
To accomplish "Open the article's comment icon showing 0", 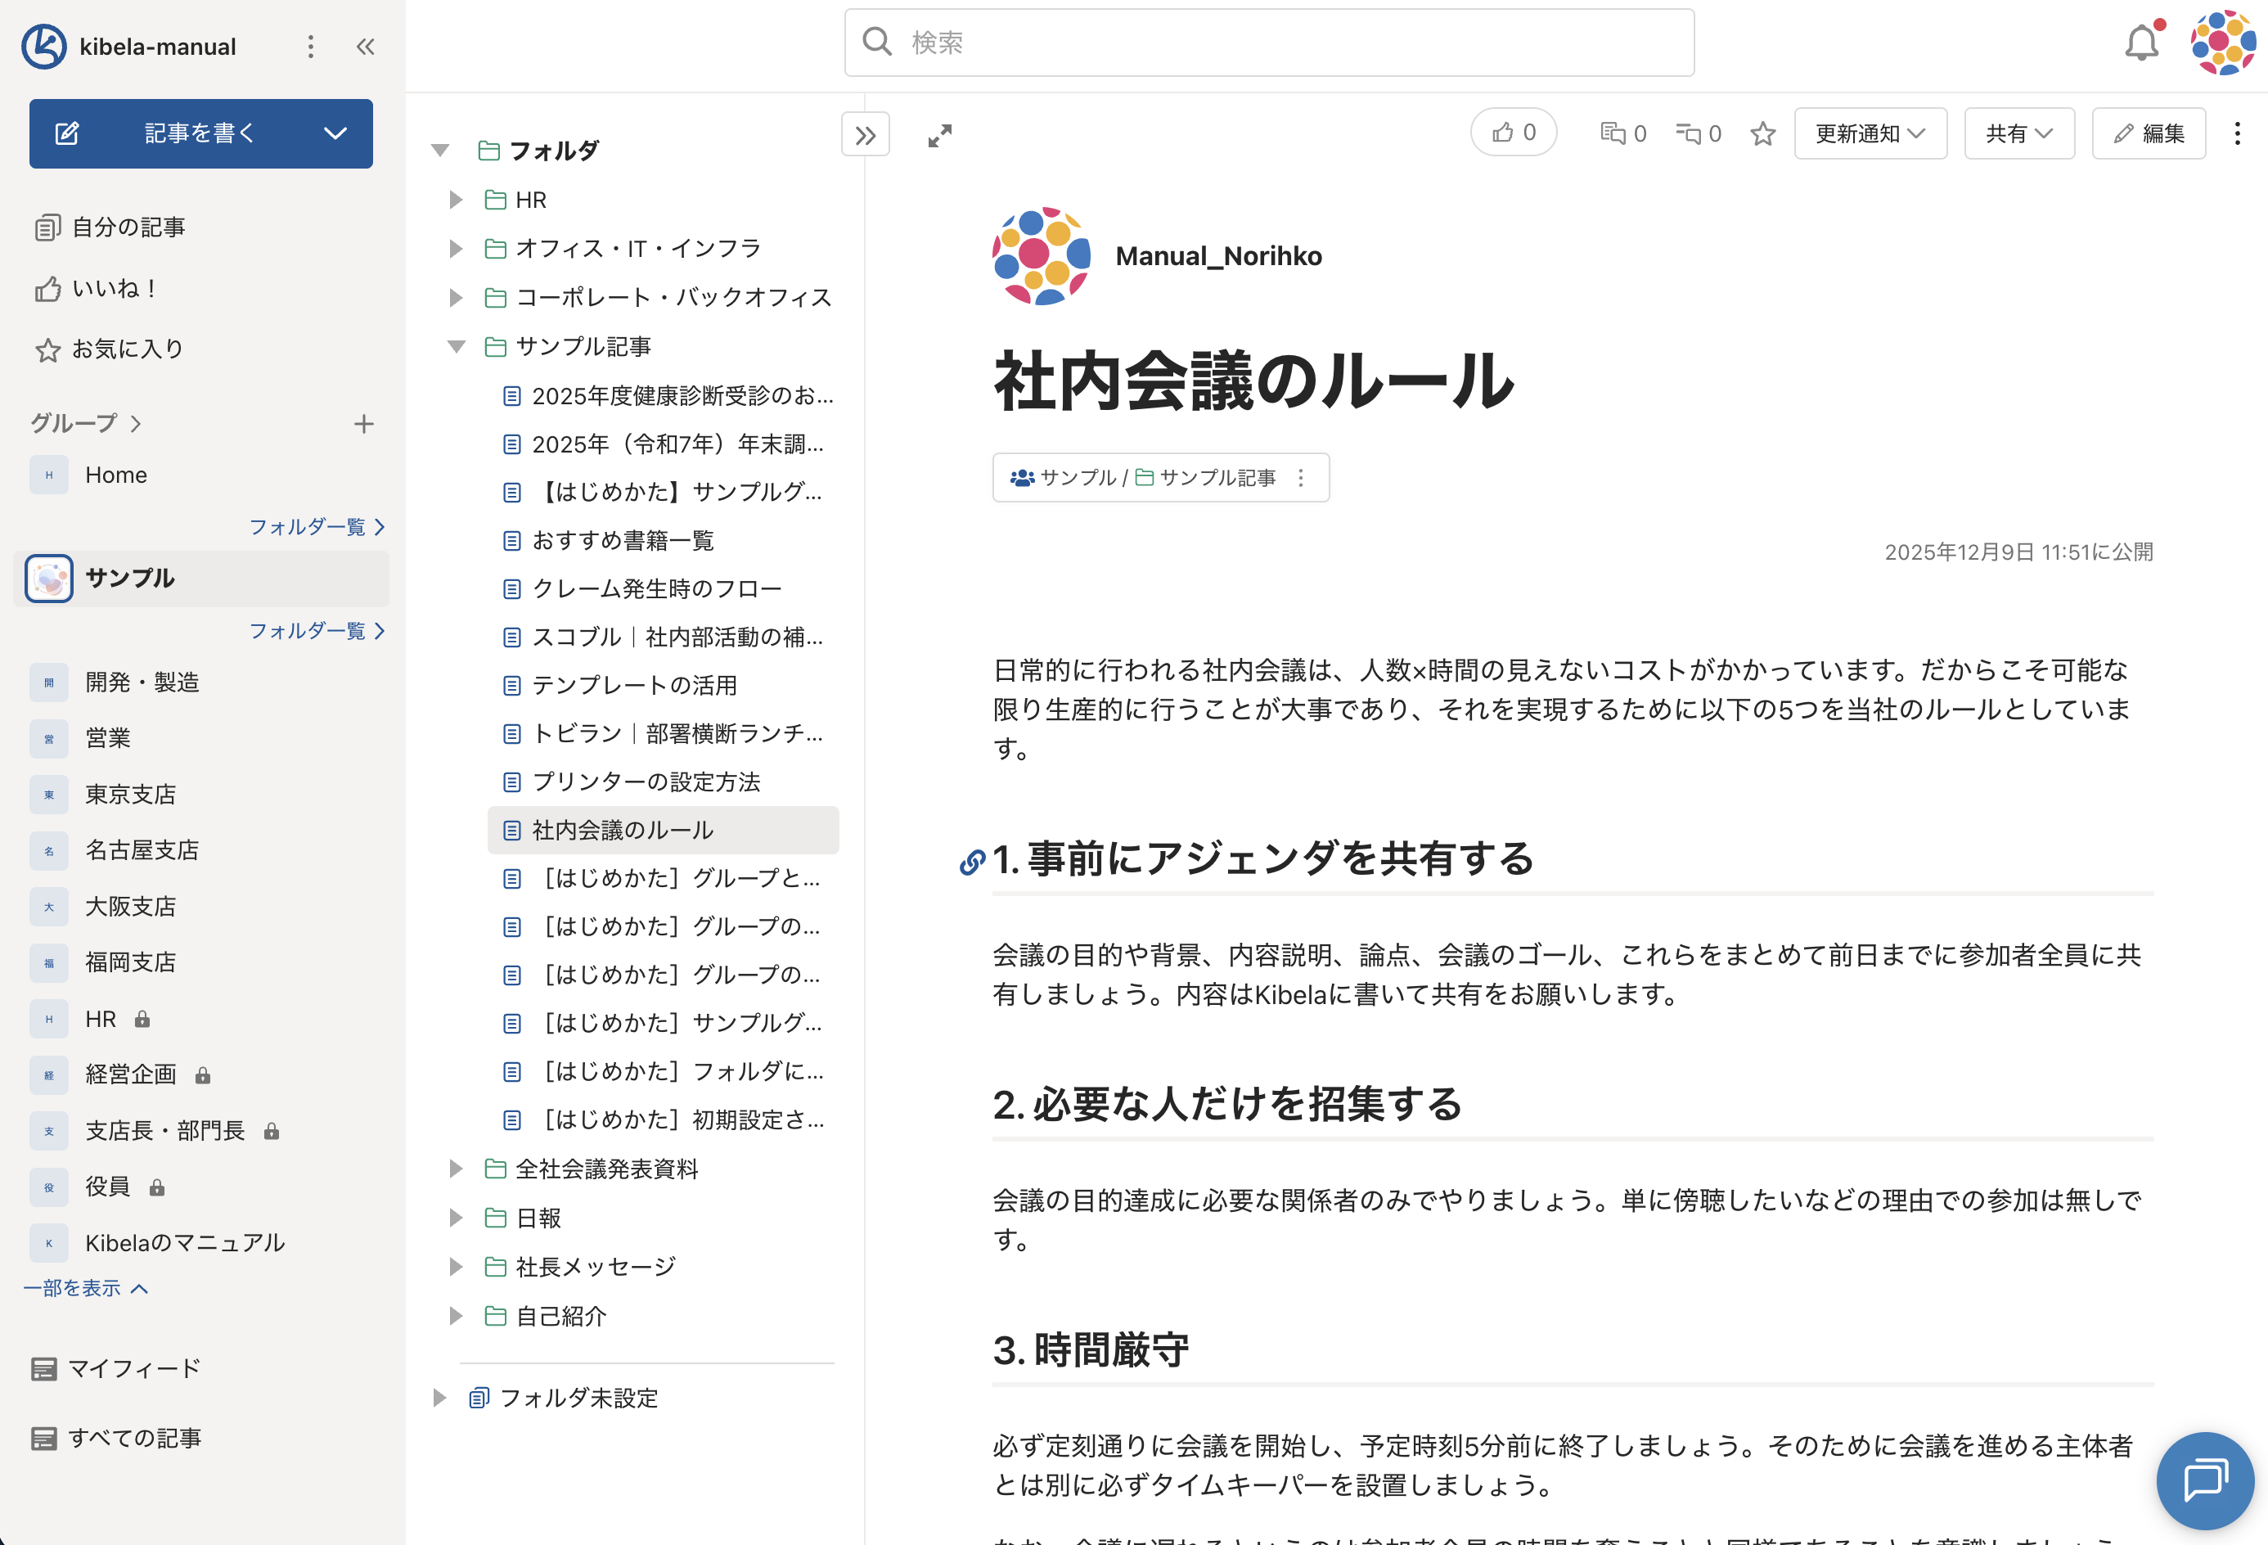I will tap(1622, 133).
